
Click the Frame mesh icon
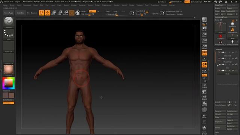tap(204, 86)
